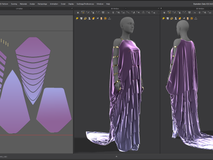Viewport: 213px width, 160px height.
Task: Click the UV Editor panel title
Action: tap(19, 8)
